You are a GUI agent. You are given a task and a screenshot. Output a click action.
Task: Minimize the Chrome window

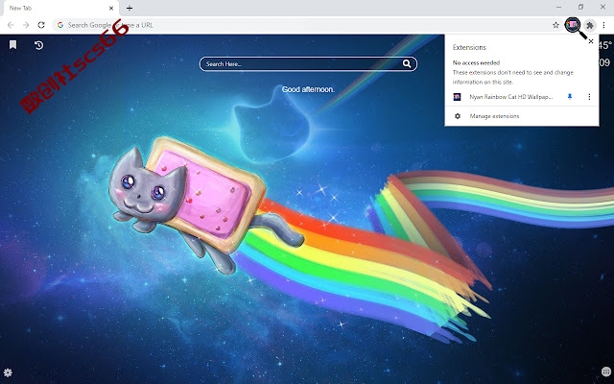[x=558, y=7]
